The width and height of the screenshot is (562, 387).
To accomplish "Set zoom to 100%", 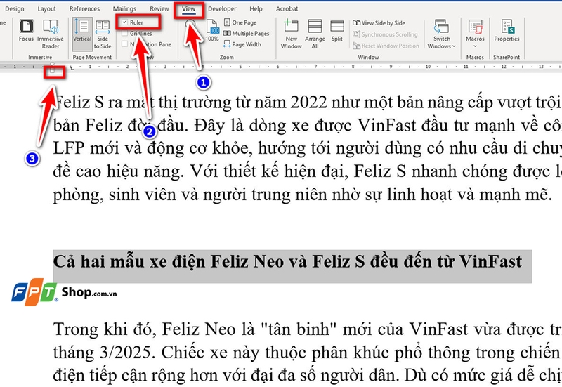I will click(x=212, y=31).
